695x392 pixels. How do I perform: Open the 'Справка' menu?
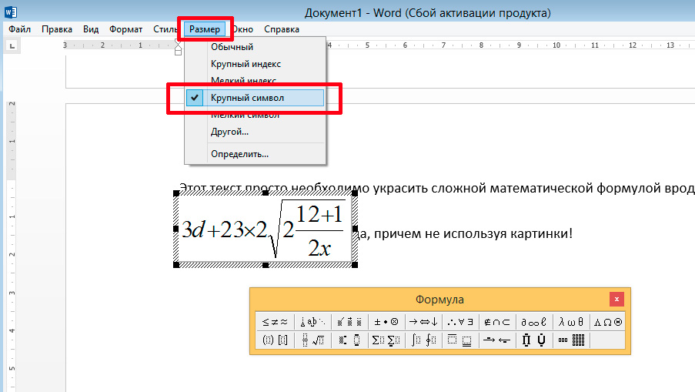(x=282, y=29)
